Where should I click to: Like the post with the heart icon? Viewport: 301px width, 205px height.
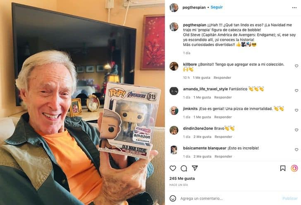[173, 168]
